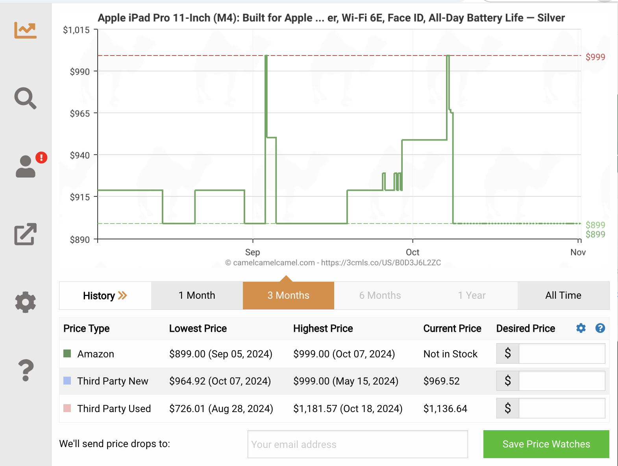
Task: Click Save Price Watches button
Action: 546,444
